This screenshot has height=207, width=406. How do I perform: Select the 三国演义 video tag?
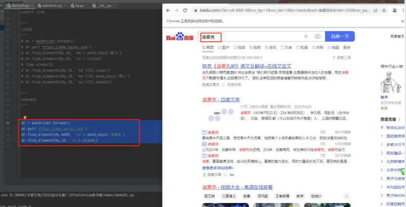tap(229, 196)
